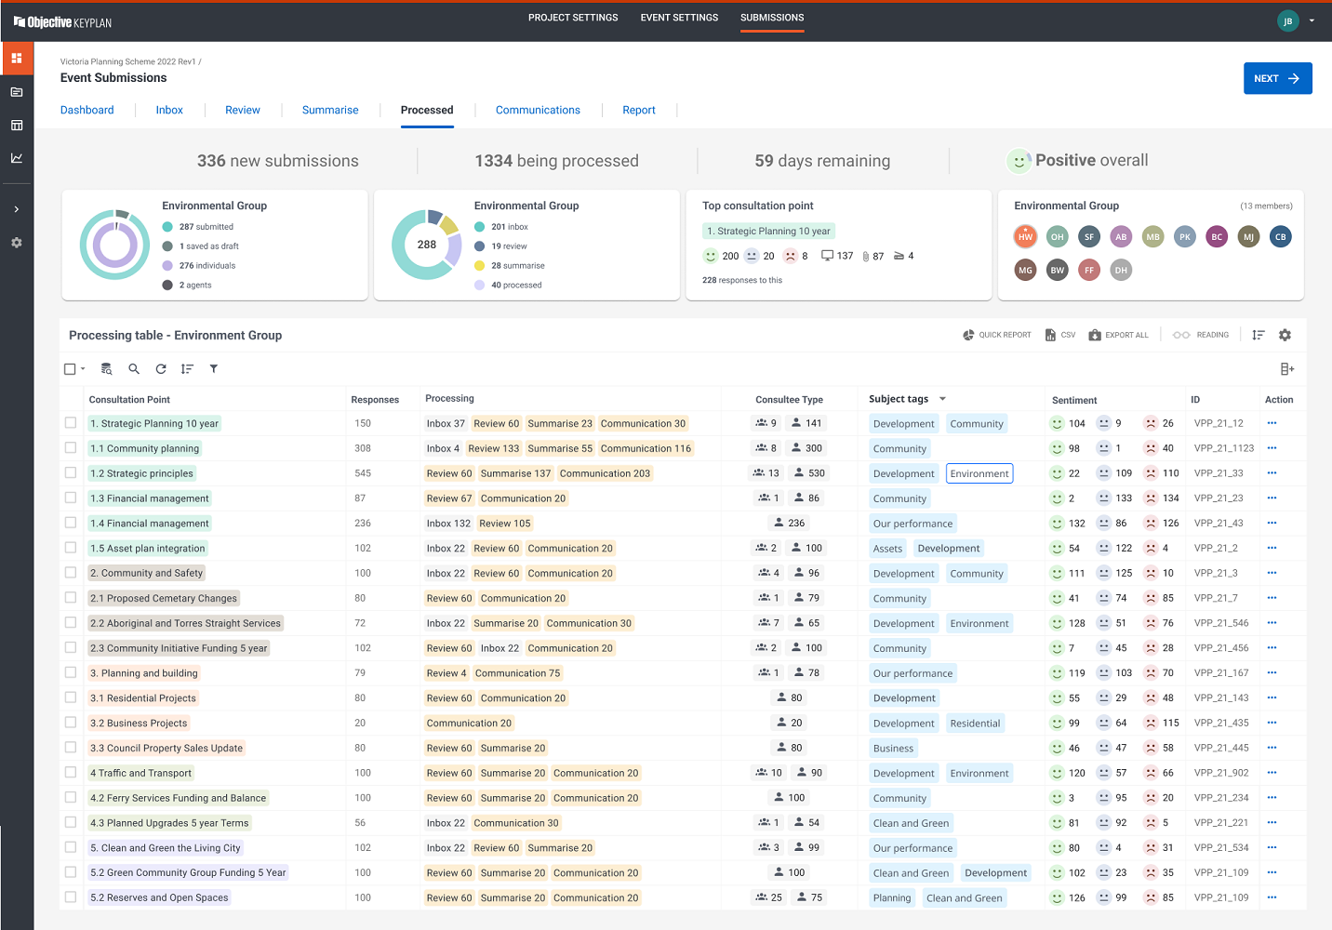
Task: Click the search icon in table toolbar
Action: click(x=134, y=369)
